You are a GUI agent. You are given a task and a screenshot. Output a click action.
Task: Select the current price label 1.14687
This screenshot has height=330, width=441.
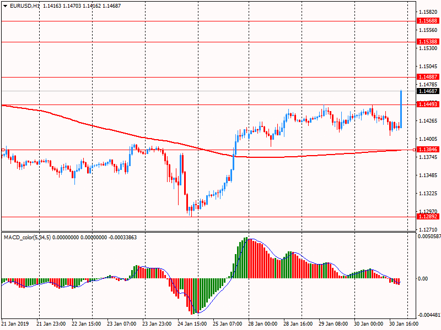tap(428, 91)
